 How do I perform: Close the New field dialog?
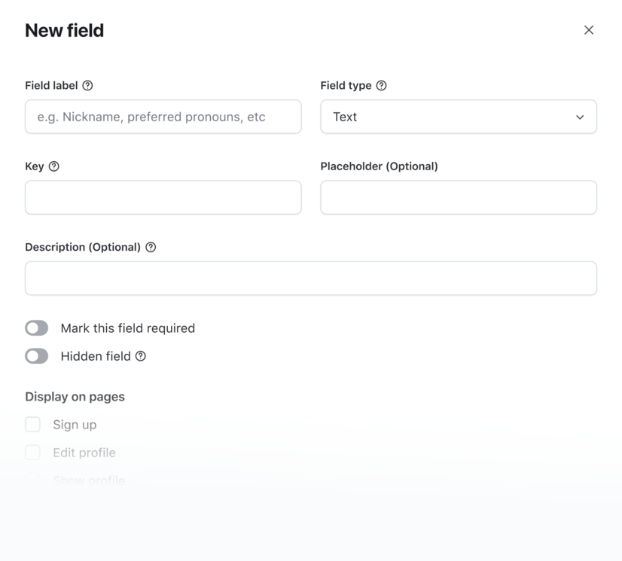tap(589, 30)
